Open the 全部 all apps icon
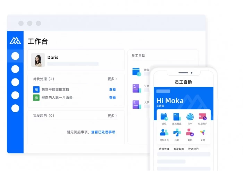Viewport: 243px width, 171px height. [203, 133]
